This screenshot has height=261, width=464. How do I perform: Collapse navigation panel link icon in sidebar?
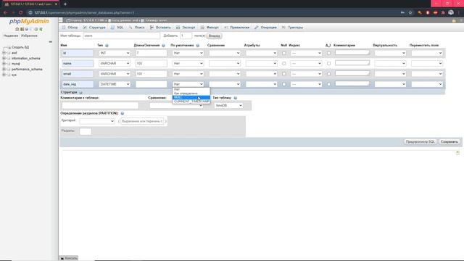click(50, 42)
